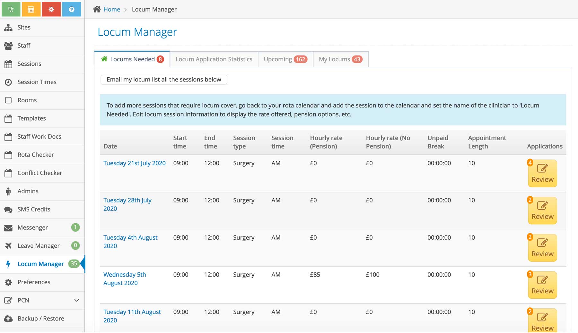Open Sites from the sidebar
This screenshot has height=333, width=578.
pos(24,27)
